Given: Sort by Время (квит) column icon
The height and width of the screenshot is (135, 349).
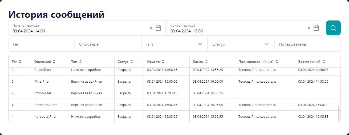Looking at the screenshot, I should (324, 62).
